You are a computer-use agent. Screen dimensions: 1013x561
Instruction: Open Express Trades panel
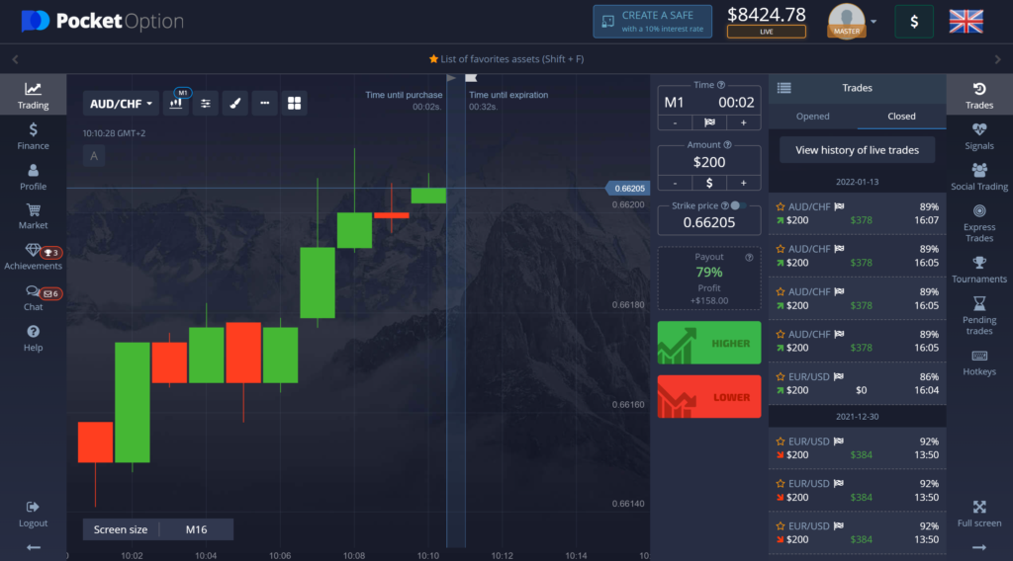pos(979,222)
